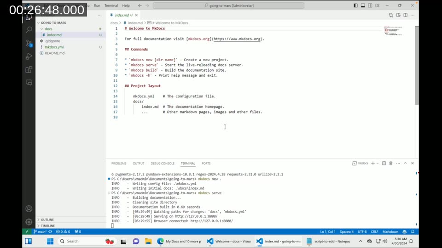This screenshot has width=442, height=248.
Task: Toggle the primary side bar layout icon
Action: (x=356, y=6)
